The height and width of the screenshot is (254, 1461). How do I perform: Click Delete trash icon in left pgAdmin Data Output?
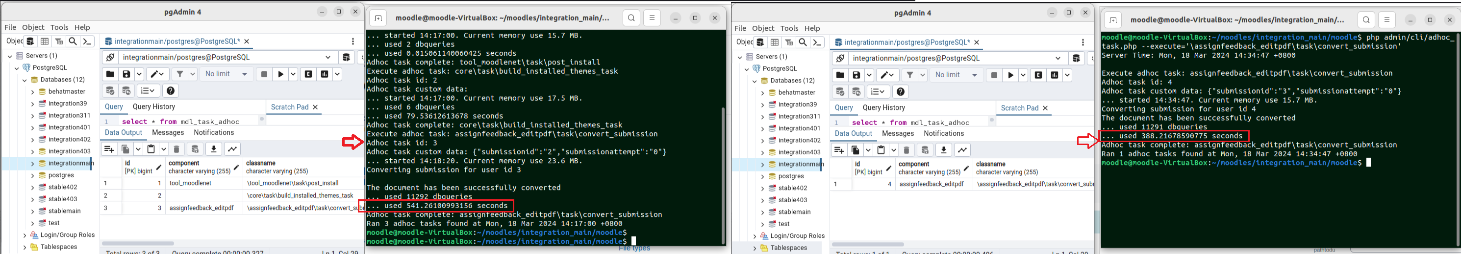pos(176,149)
